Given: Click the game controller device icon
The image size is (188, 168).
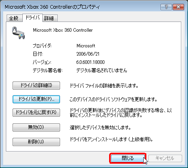Looking at the screenshot, I should [x=18, y=33].
